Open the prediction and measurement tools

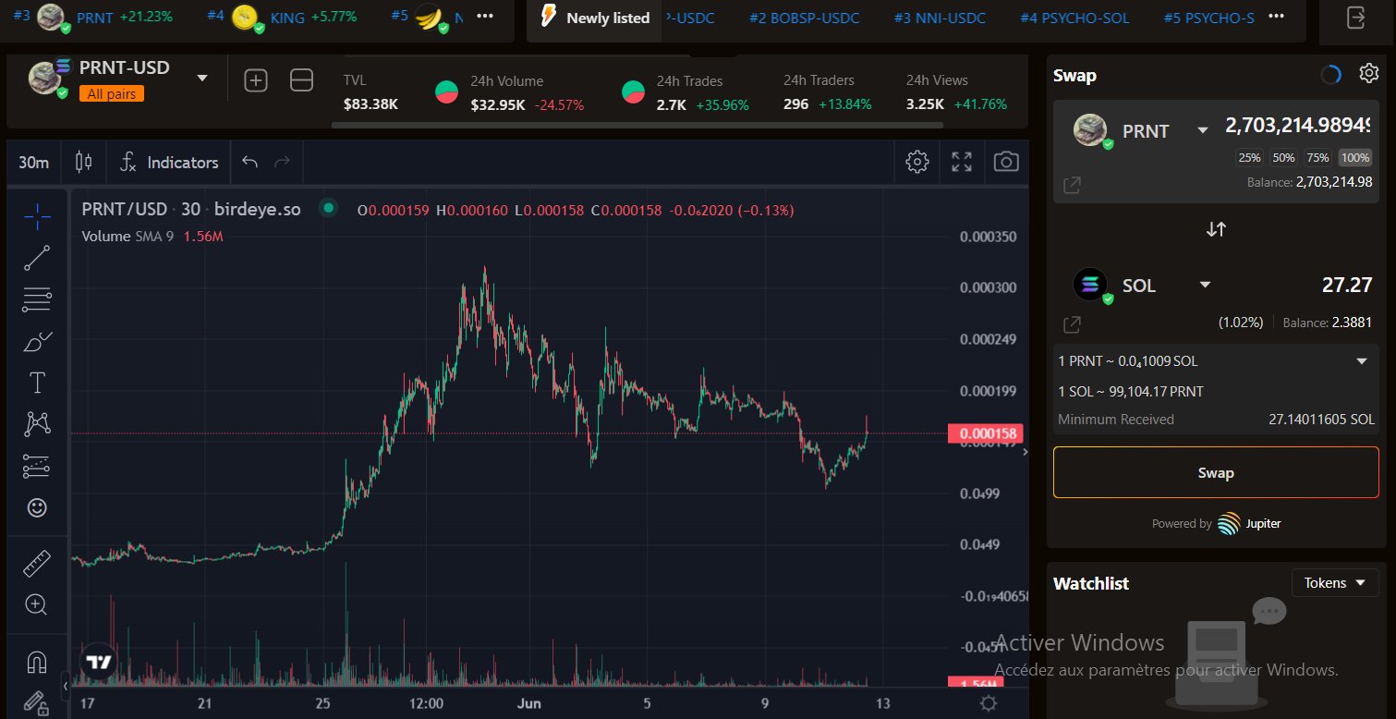pyautogui.click(x=37, y=466)
